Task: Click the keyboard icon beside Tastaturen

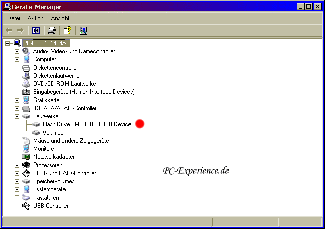Action: click(x=26, y=198)
